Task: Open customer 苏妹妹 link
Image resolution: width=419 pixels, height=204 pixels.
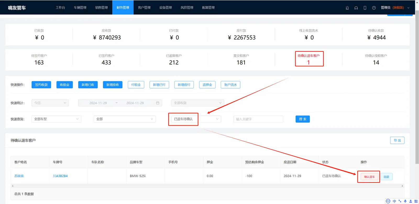Action: coord(19,176)
